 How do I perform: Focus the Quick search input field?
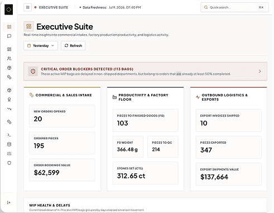[x=234, y=7]
